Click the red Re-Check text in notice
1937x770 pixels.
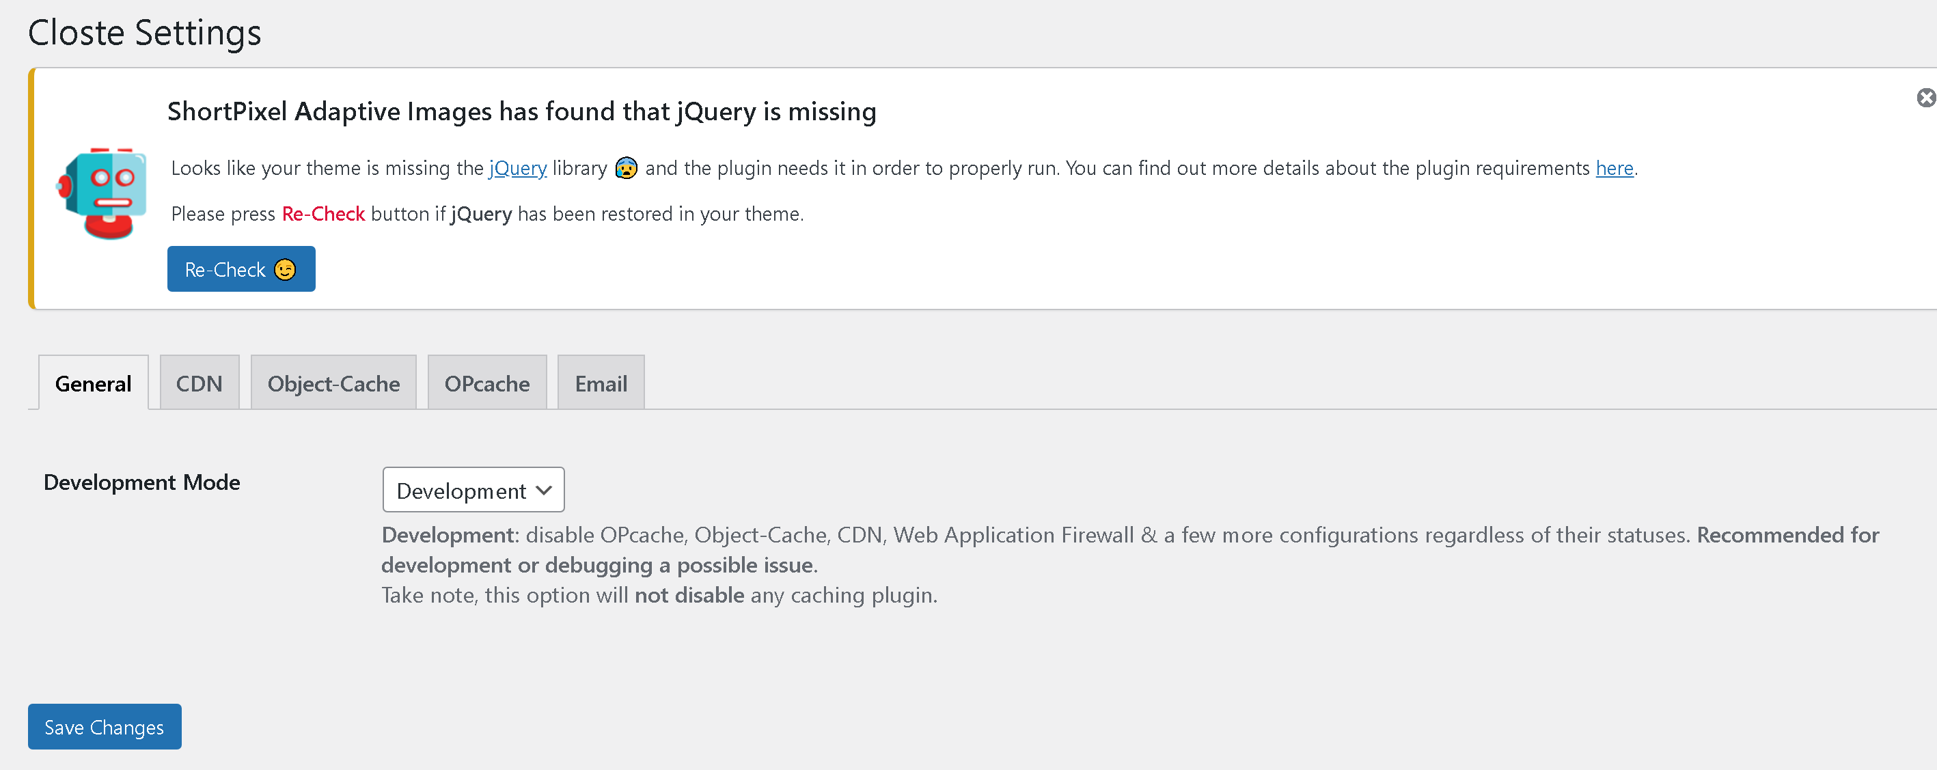point(323,214)
